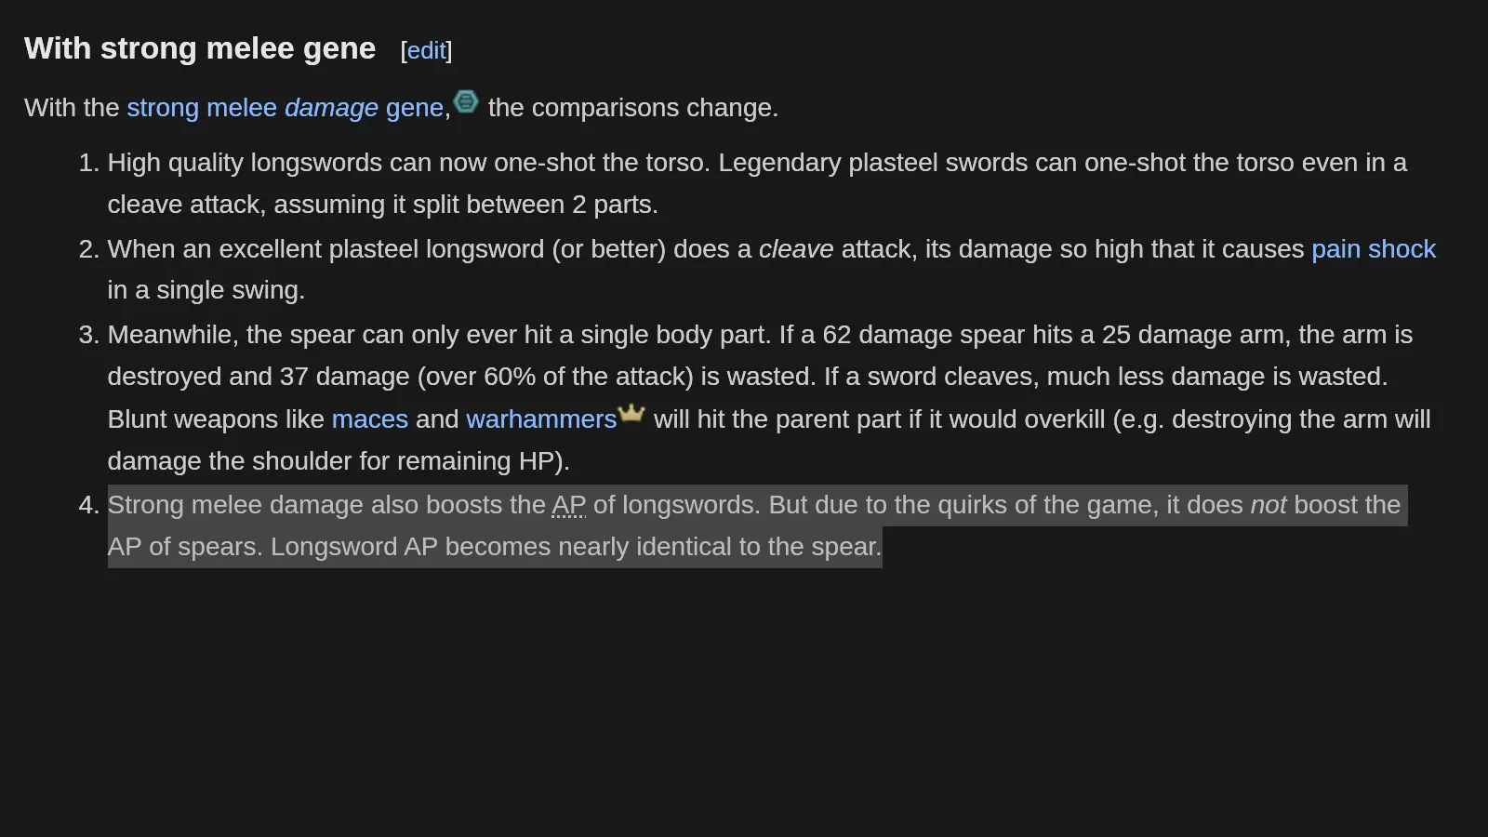Click the italic word 'not'

(x=1269, y=505)
